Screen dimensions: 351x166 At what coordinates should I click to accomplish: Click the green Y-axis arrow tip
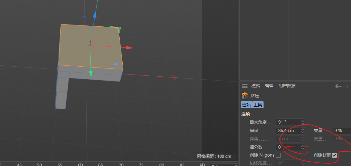coord(90,73)
